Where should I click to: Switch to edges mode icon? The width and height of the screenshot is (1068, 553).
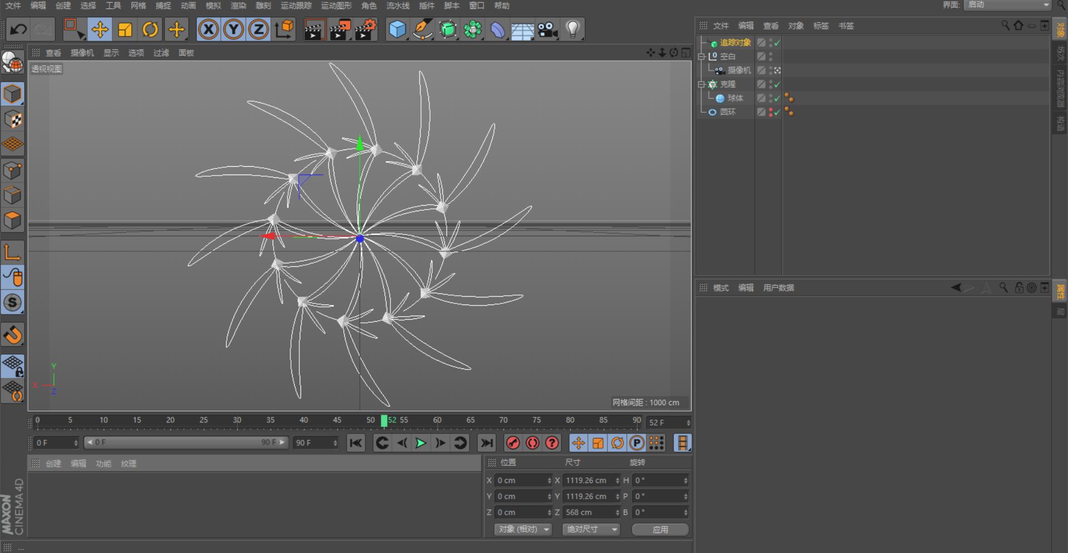pos(12,195)
